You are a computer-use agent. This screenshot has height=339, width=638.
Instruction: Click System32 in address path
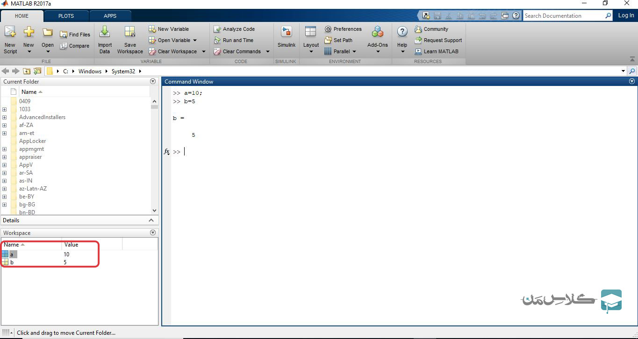click(x=123, y=71)
